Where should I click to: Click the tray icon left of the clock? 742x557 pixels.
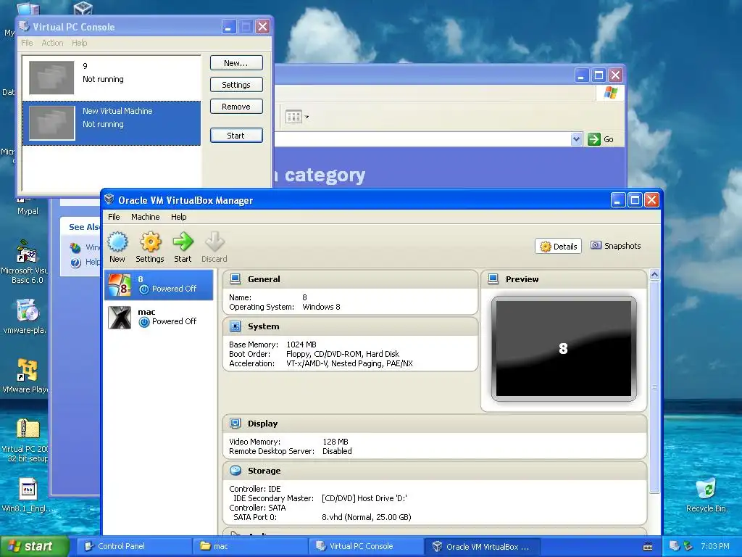tap(688, 547)
